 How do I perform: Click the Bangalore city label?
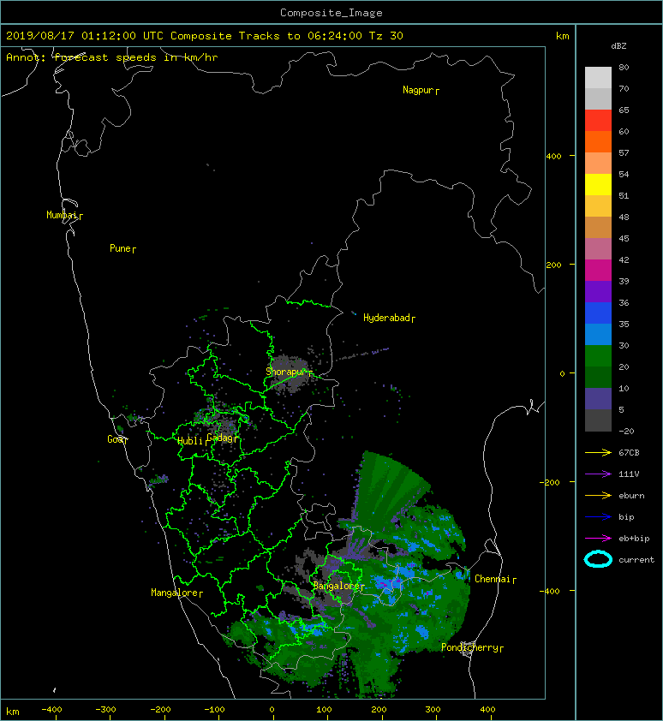[338, 586]
